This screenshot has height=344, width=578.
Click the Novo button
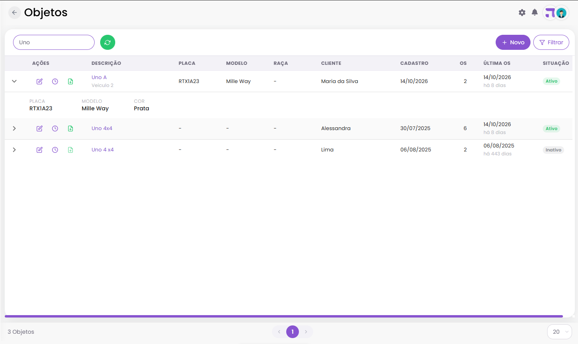pyautogui.click(x=513, y=42)
